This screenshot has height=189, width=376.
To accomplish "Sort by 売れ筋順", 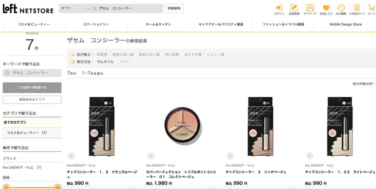I will tap(172, 55).
